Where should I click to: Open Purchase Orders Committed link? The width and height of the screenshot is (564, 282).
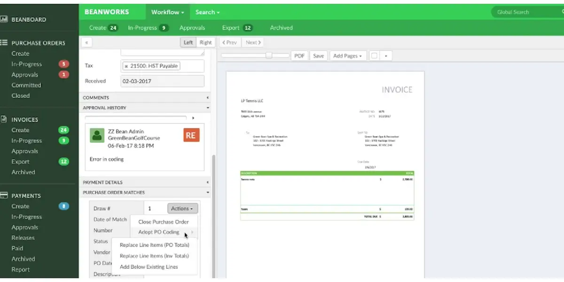coord(26,85)
